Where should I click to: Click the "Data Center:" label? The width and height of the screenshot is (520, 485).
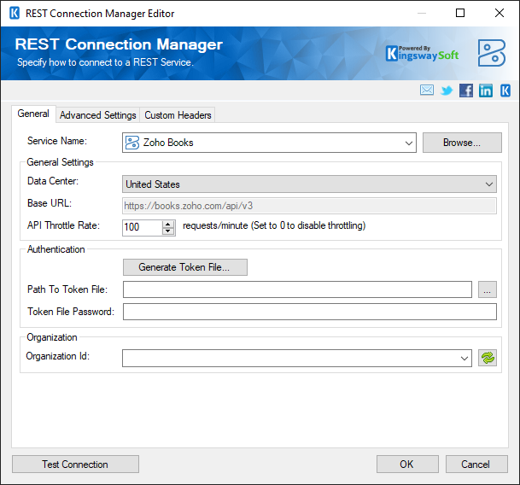click(x=53, y=181)
